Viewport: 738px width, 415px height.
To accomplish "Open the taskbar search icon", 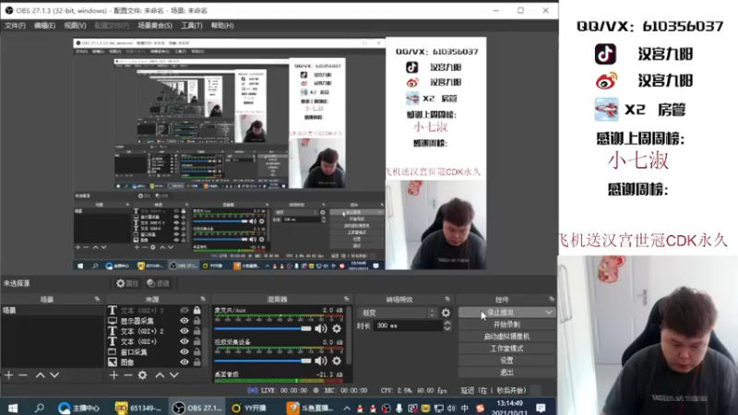I will (x=40, y=408).
